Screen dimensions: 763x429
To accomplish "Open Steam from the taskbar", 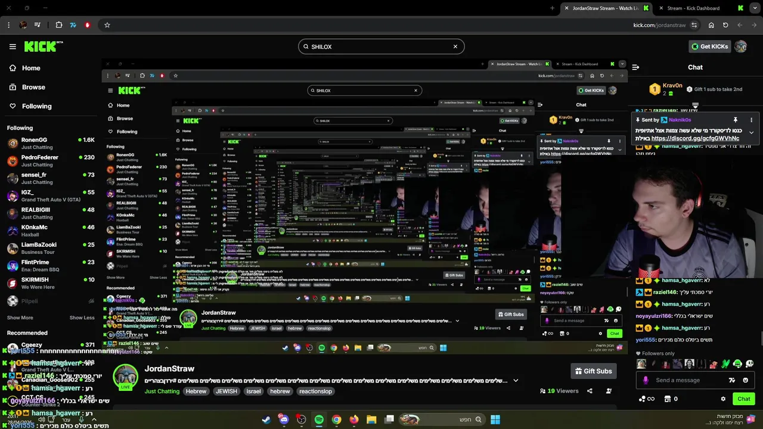I will 266,419.
